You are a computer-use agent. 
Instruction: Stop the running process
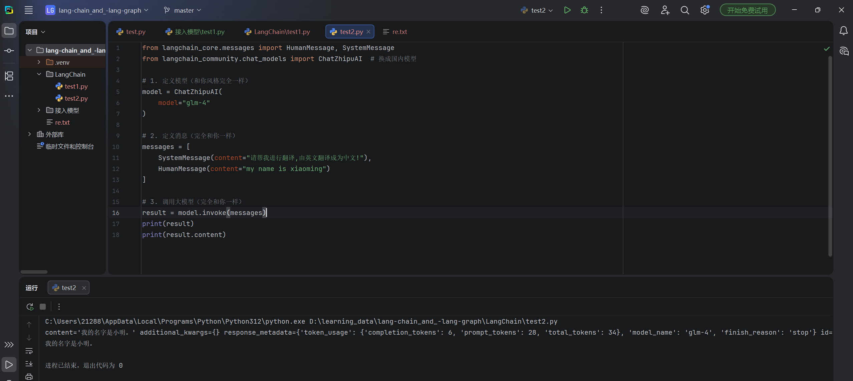43,307
